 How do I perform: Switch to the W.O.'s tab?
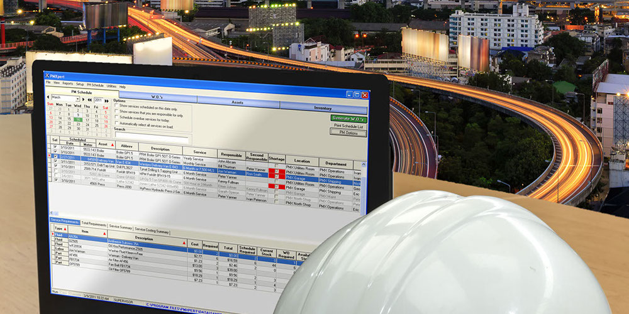pos(157,97)
